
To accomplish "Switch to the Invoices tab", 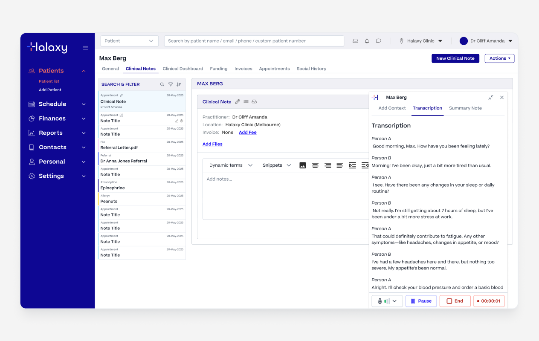I will tap(243, 69).
